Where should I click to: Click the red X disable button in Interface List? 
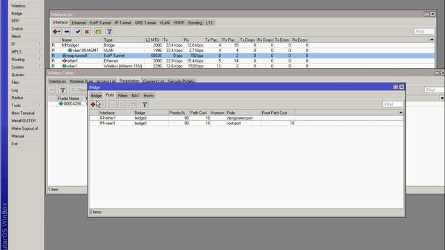click(87, 31)
